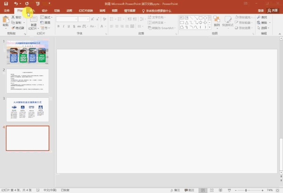
Task: Expand the Shape Fill (形状填充) dropdown
Action: click(244, 17)
